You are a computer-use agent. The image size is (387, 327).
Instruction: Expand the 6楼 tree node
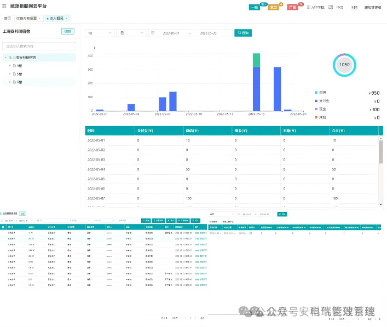pyautogui.click(x=10, y=82)
